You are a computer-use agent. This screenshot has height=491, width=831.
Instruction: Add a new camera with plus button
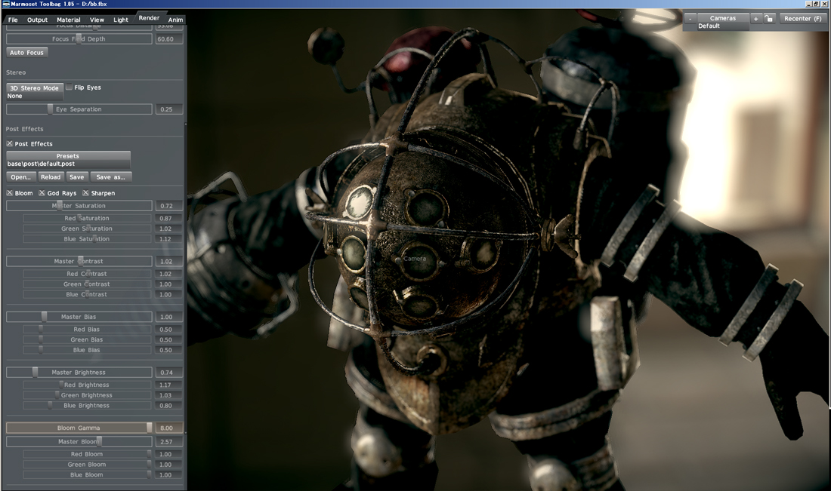click(755, 19)
